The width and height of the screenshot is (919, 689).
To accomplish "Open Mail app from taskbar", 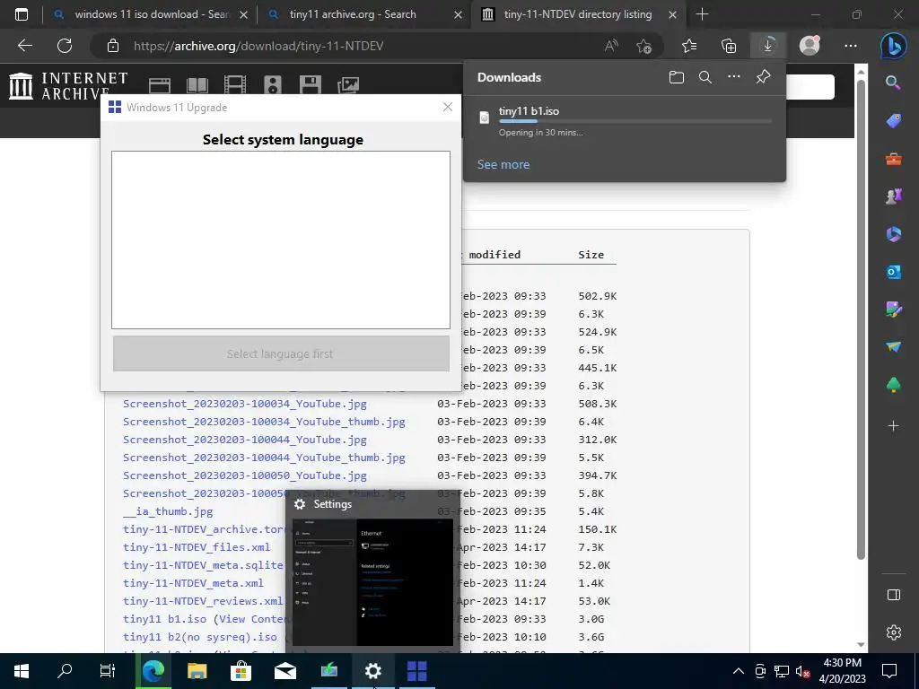I will point(285,671).
